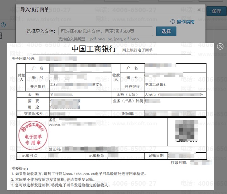Focus the 选择导入文件 input field
Screen dimensions: 227x194
click(x=106, y=31)
